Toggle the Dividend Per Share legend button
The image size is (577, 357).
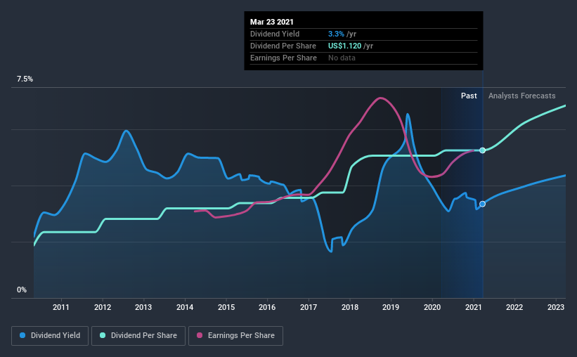tap(138, 336)
